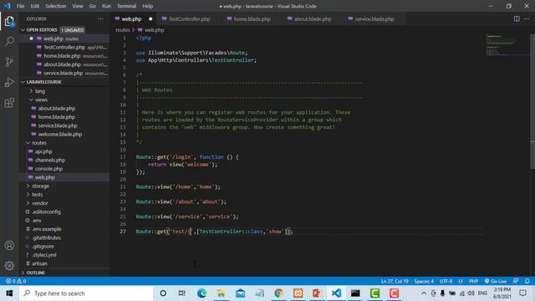Open Explorer panel ellipsis menu
Viewport: 535px width, 301px height.
[x=100, y=18]
